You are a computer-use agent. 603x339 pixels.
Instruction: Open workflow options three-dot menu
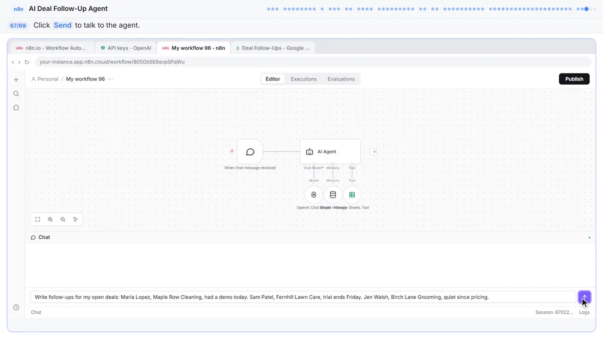click(x=110, y=79)
